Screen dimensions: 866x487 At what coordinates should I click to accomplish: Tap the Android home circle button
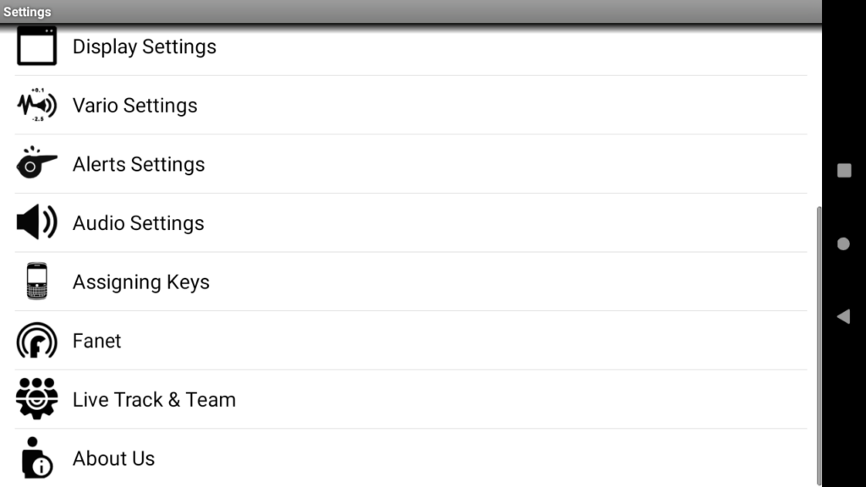click(843, 243)
